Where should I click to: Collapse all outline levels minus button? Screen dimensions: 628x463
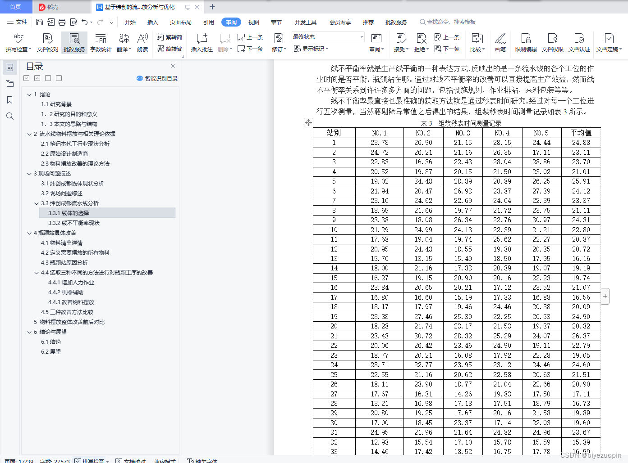(59, 78)
